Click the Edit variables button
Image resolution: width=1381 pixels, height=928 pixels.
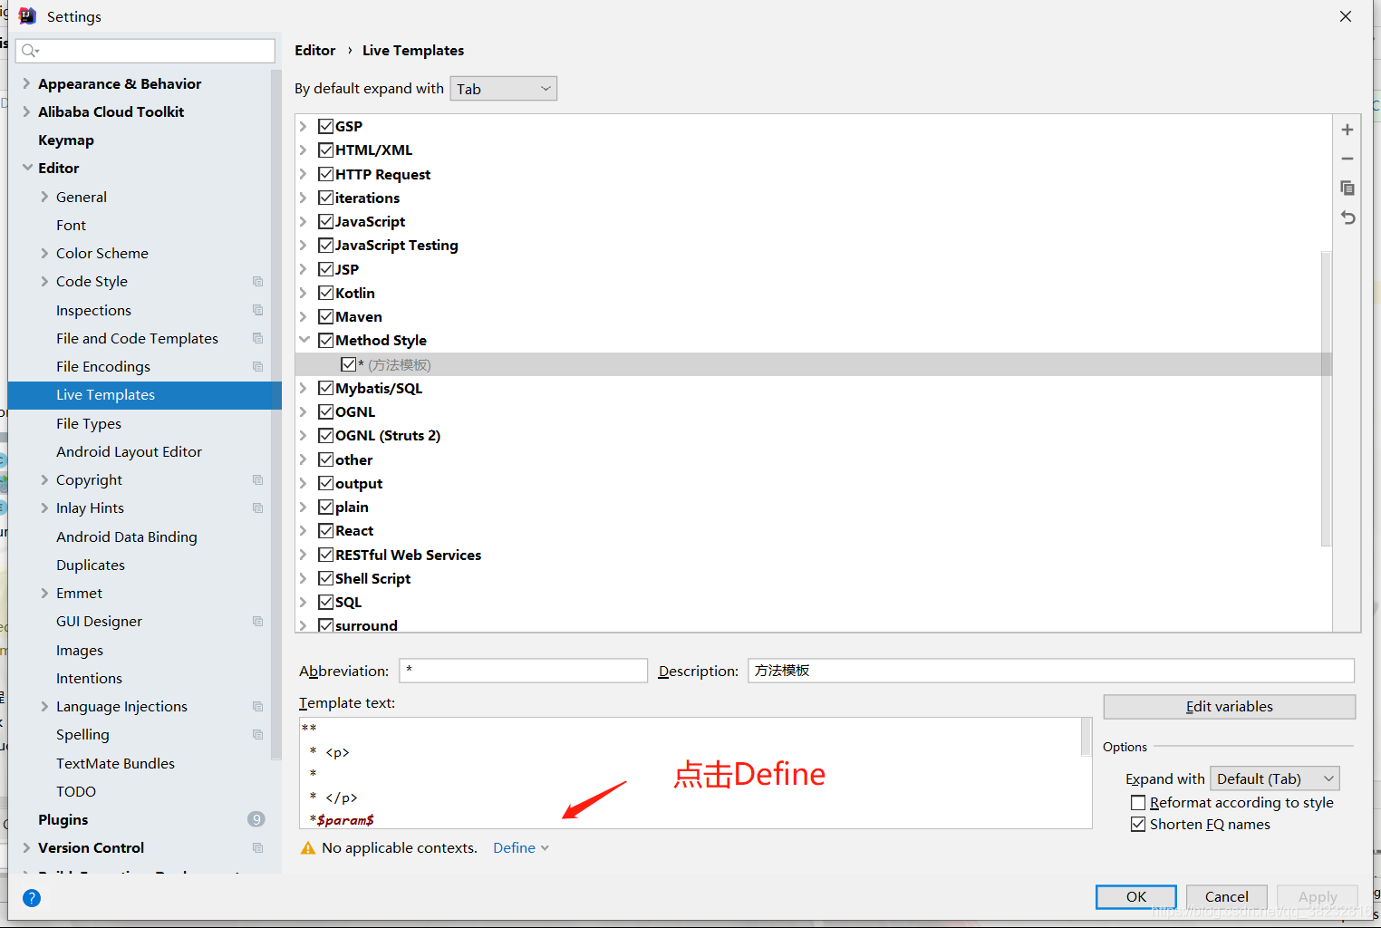(1230, 707)
